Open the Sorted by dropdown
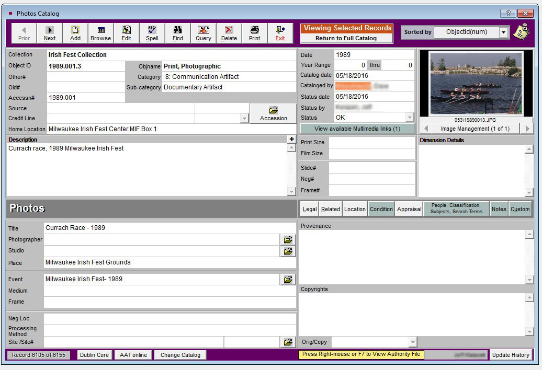 click(x=504, y=32)
